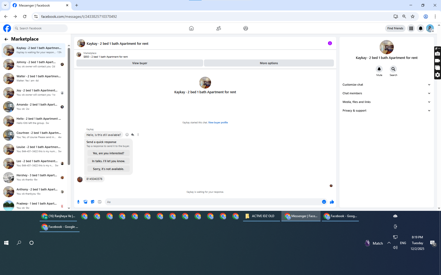Open account profile avatar menu
Image resolution: width=441 pixels, height=275 pixels.
(430, 28)
